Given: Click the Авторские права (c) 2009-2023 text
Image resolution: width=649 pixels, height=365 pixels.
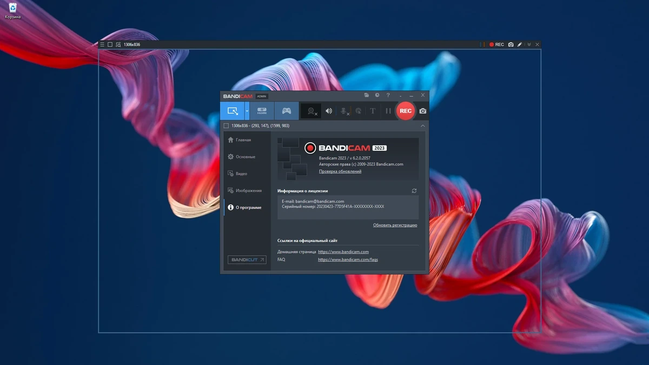Looking at the screenshot, I should point(361,164).
